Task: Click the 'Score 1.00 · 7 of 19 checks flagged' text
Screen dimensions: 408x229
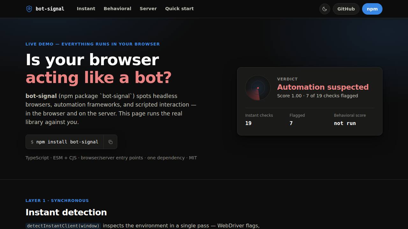Action: 317,96
